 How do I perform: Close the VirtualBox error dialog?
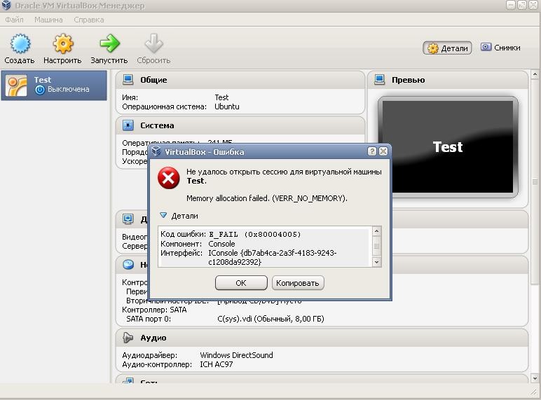(x=383, y=151)
